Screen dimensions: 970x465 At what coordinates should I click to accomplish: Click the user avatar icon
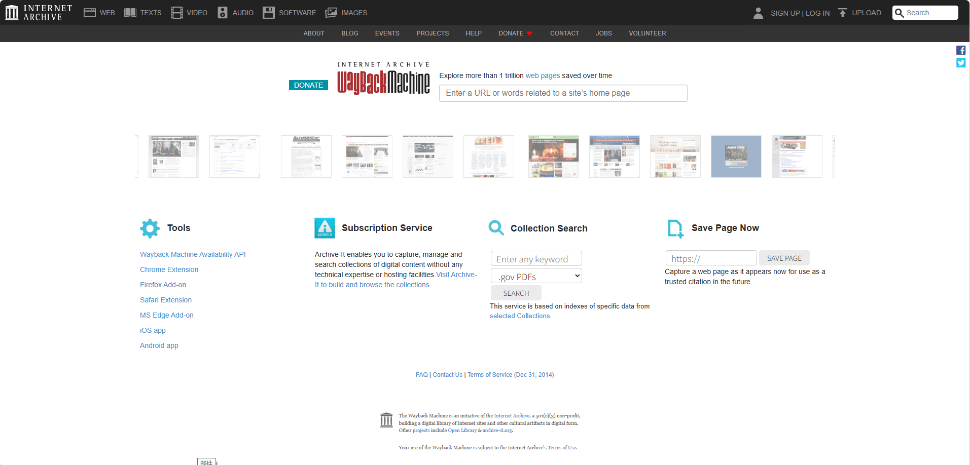pyautogui.click(x=758, y=13)
